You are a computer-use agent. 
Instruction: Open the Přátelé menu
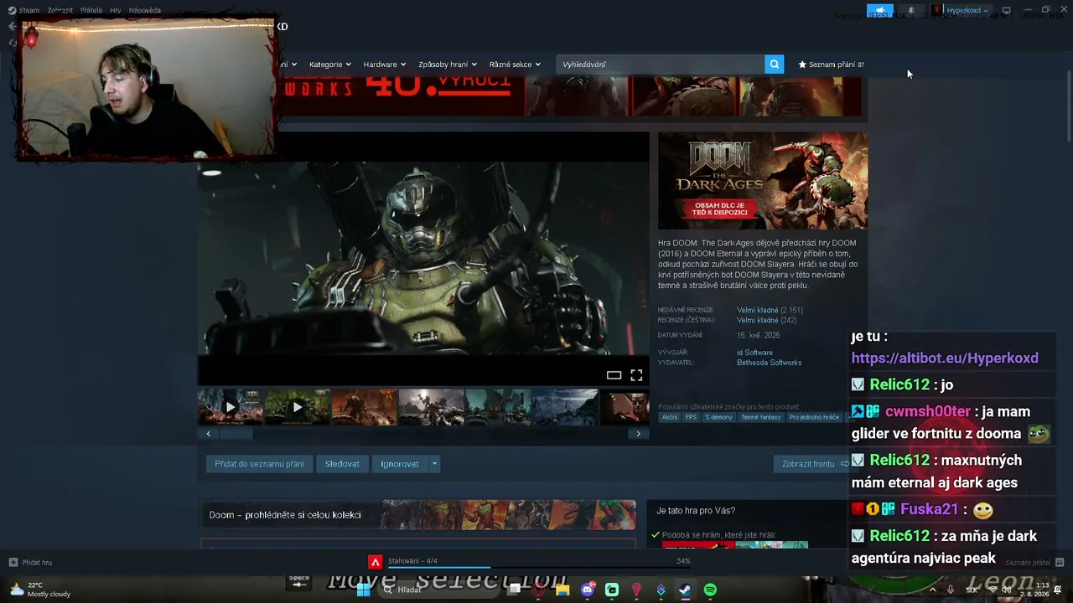91,10
